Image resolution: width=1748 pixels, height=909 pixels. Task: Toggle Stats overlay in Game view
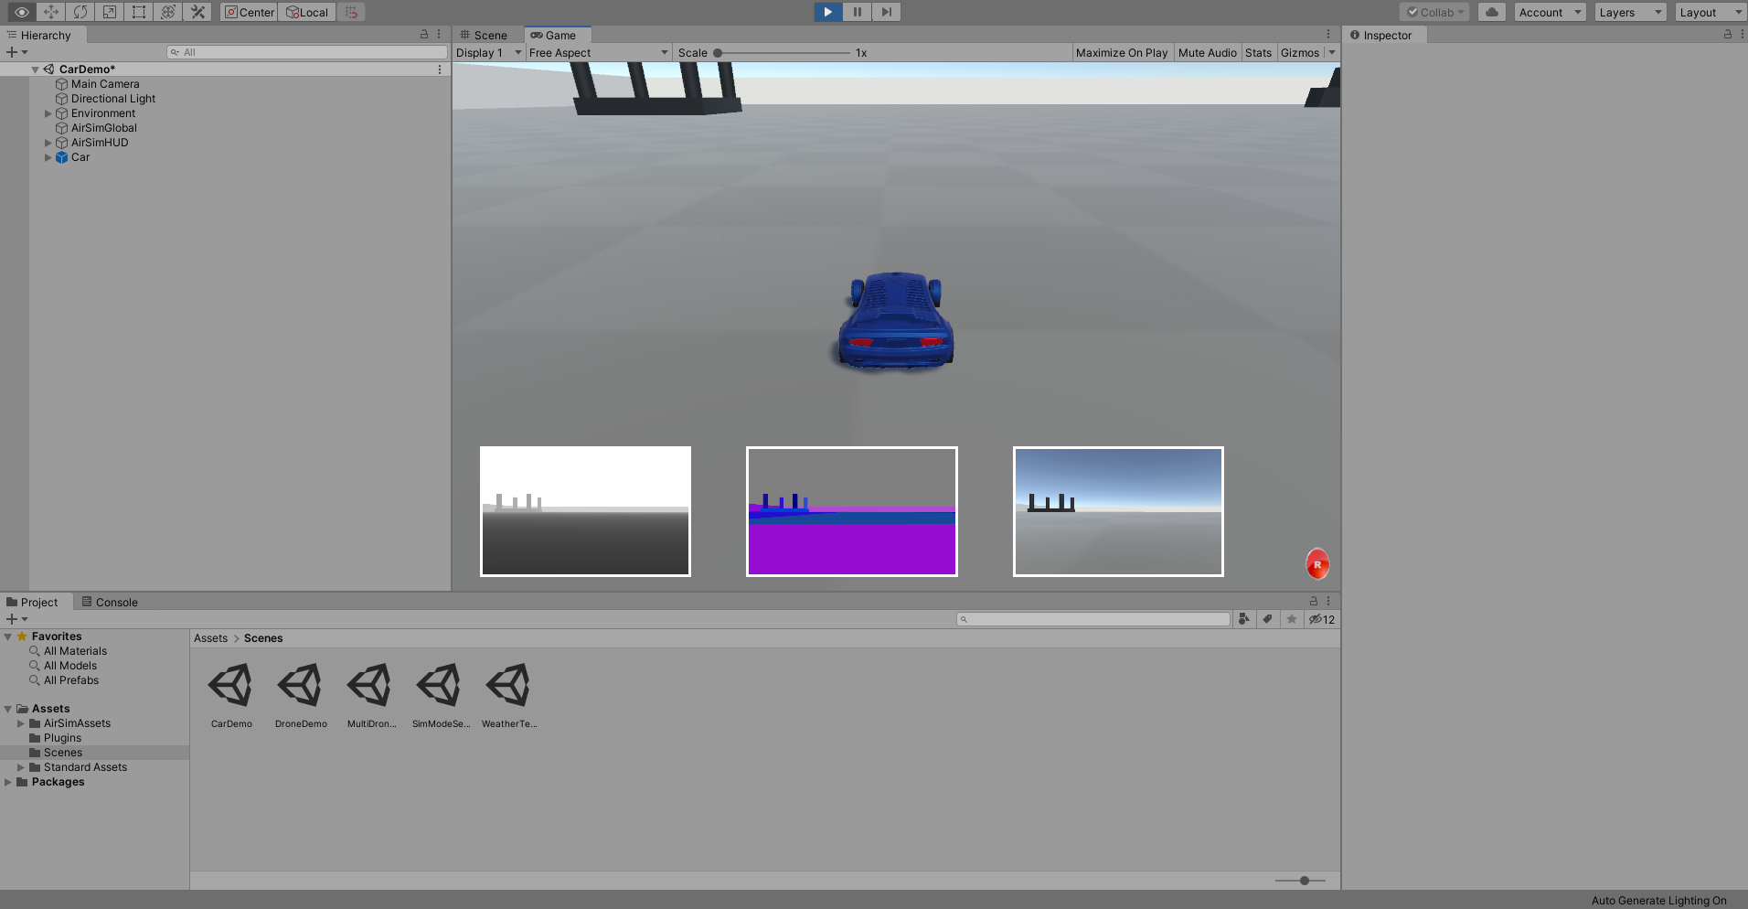(x=1258, y=52)
